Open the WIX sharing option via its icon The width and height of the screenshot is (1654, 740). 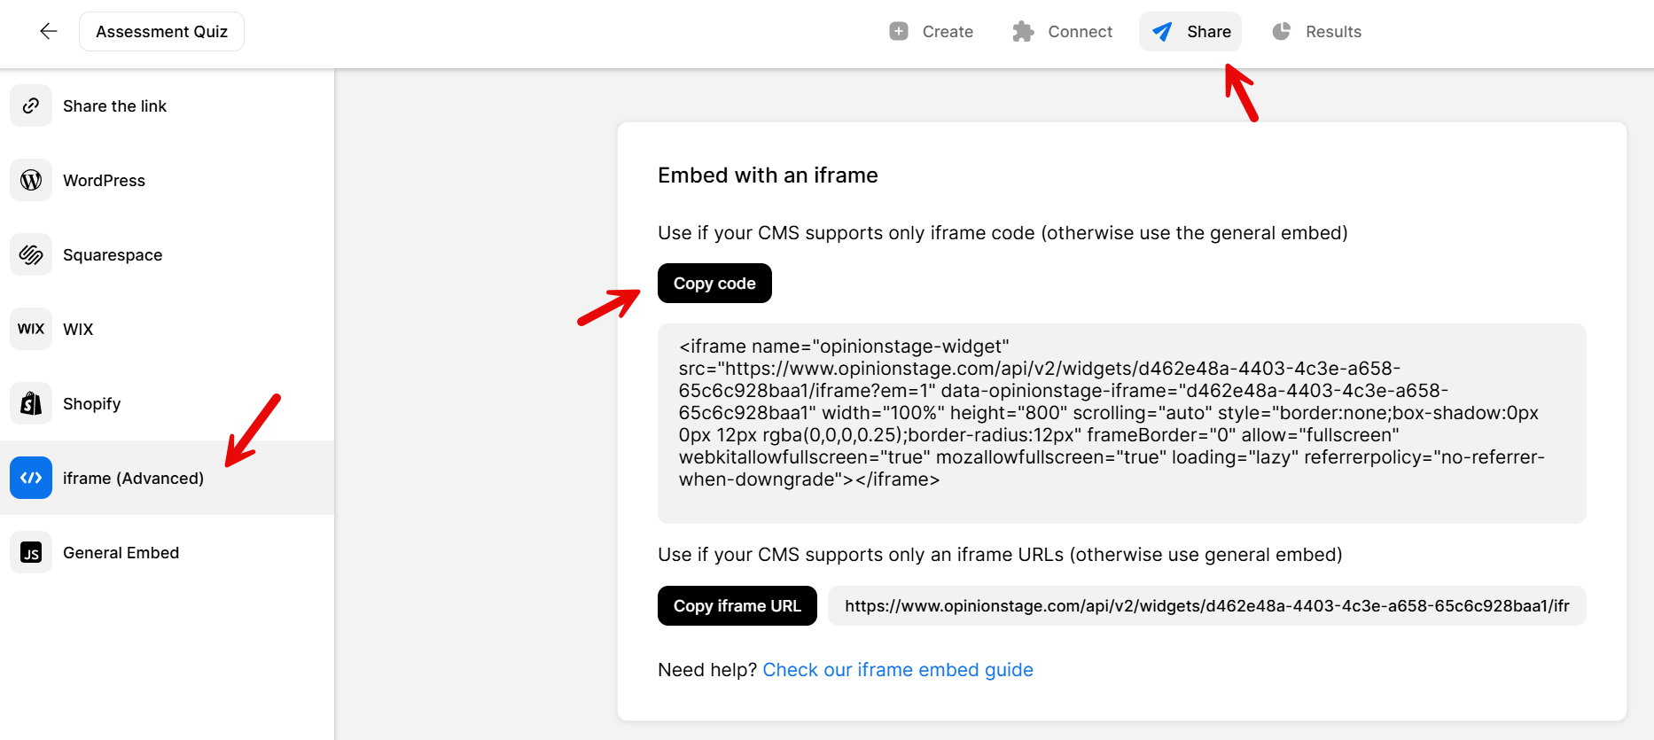tap(31, 329)
